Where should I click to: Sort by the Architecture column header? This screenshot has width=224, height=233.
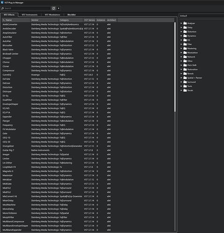point(112,20)
